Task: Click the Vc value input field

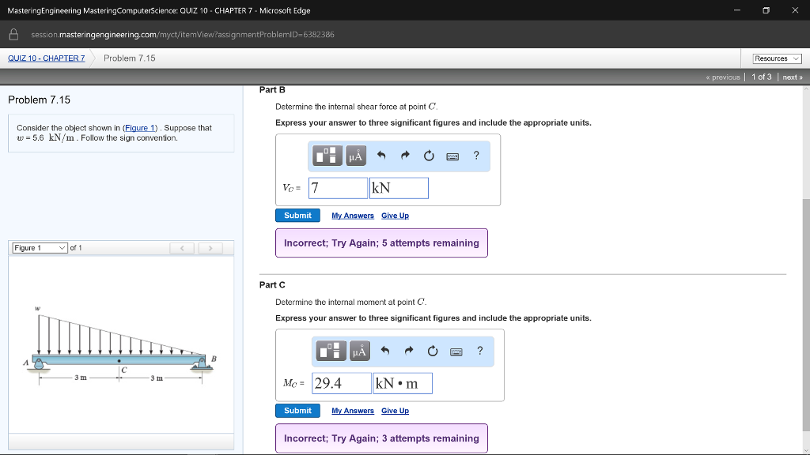Action: point(337,188)
